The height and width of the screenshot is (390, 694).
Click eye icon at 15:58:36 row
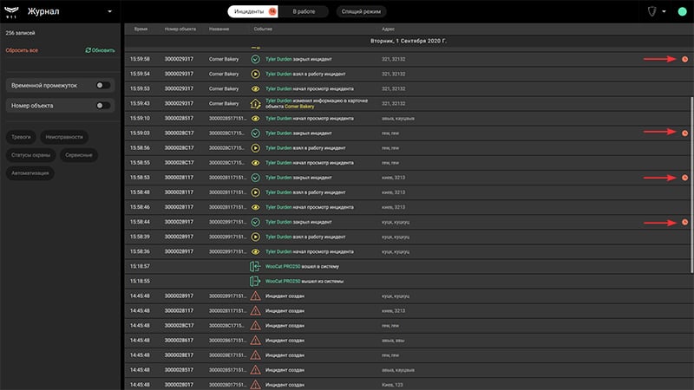click(x=255, y=251)
